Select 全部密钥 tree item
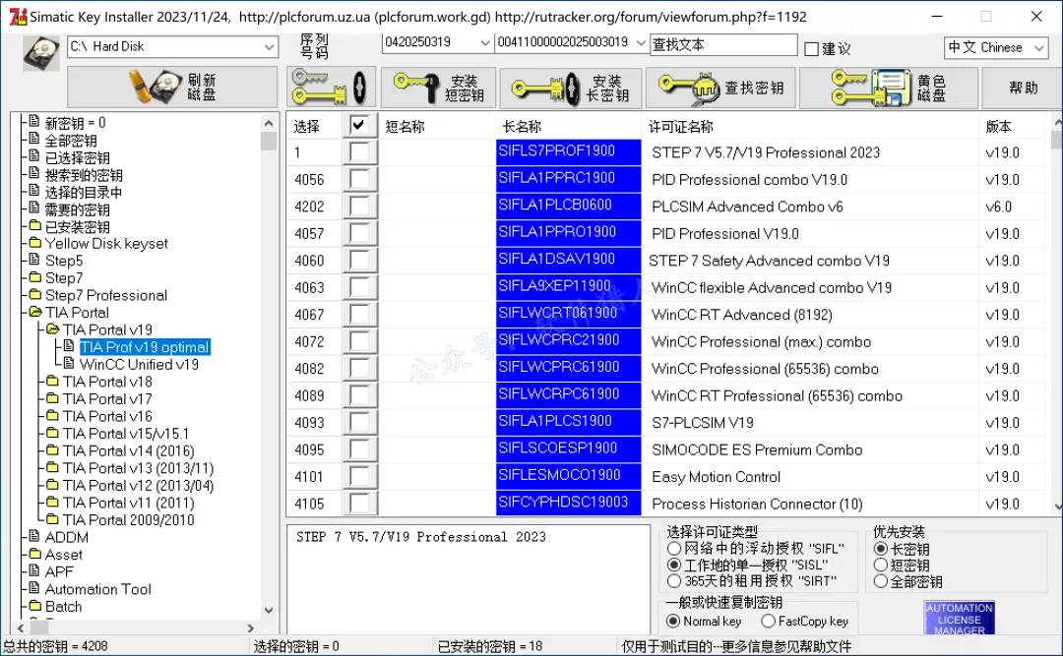 tap(71, 141)
